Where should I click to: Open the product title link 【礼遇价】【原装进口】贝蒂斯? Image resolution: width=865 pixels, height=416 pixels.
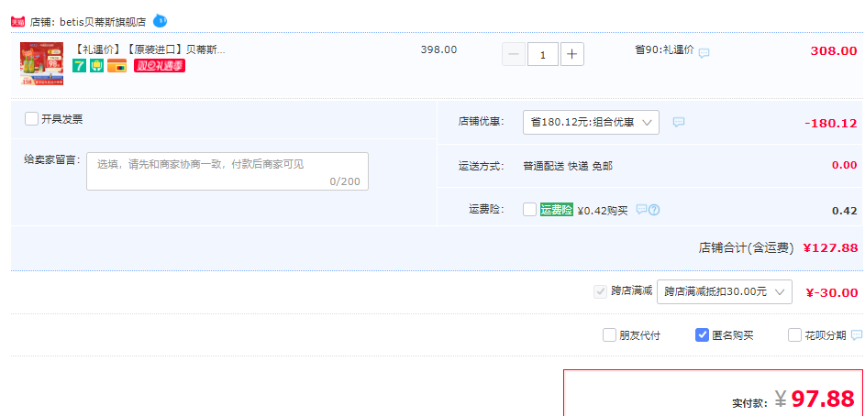149,49
